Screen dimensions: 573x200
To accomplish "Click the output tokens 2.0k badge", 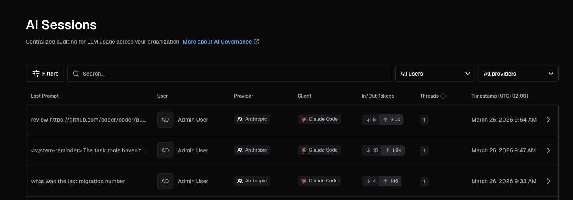I will [x=391, y=120].
